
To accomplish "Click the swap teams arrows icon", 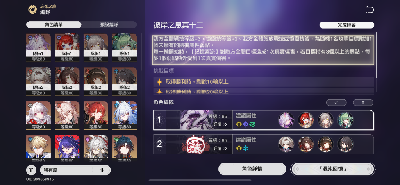I will pos(336,102).
